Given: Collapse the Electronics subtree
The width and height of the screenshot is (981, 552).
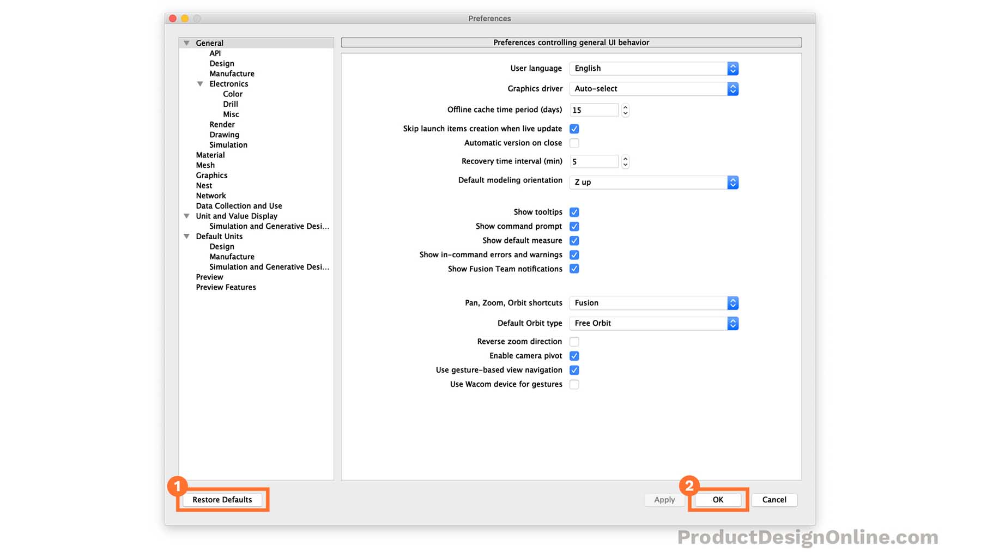Looking at the screenshot, I should [200, 84].
